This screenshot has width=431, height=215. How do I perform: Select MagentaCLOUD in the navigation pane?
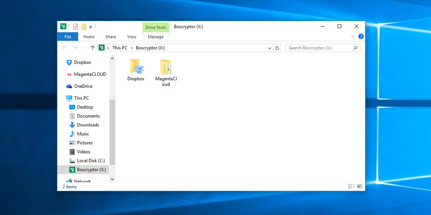coord(87,74)
